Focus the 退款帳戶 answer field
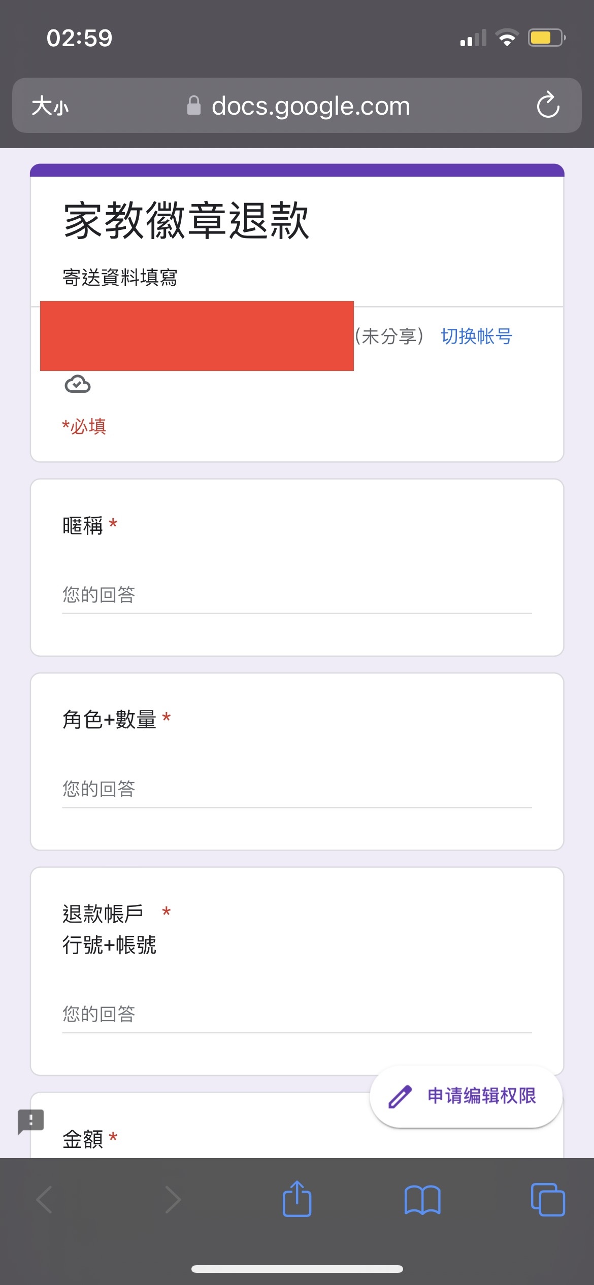The image size is (594, 1285). tap(297, 1014)
